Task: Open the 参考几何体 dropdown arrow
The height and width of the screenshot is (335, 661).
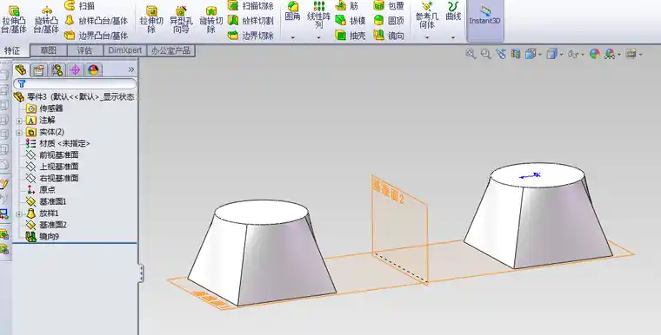Action: [x=427, y=37]
